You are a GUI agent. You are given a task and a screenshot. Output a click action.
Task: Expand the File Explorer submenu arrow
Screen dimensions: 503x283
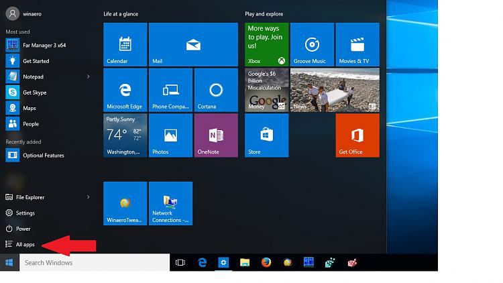88,197
